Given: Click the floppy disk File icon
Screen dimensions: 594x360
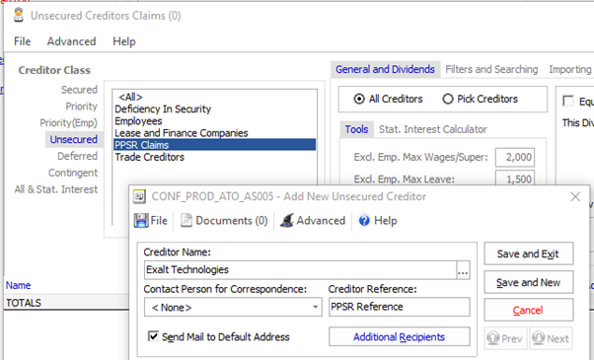Looking at the screenshot, I should tap(141, 220).
